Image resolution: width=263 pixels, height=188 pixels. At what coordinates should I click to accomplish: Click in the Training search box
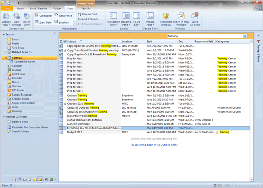pyautogui.click(x=205, y=36)
